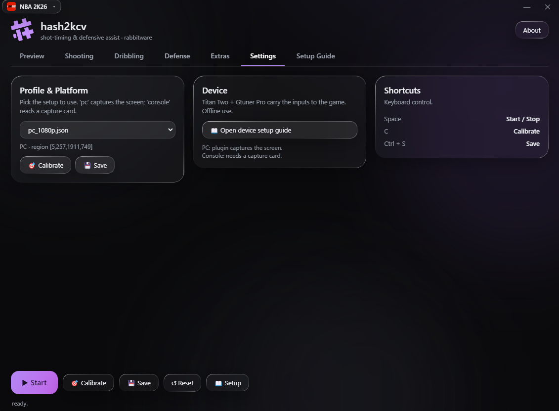559x411 pixels.
Task: Click the 'hash2kcv' app title text
Action: [63, 26]
